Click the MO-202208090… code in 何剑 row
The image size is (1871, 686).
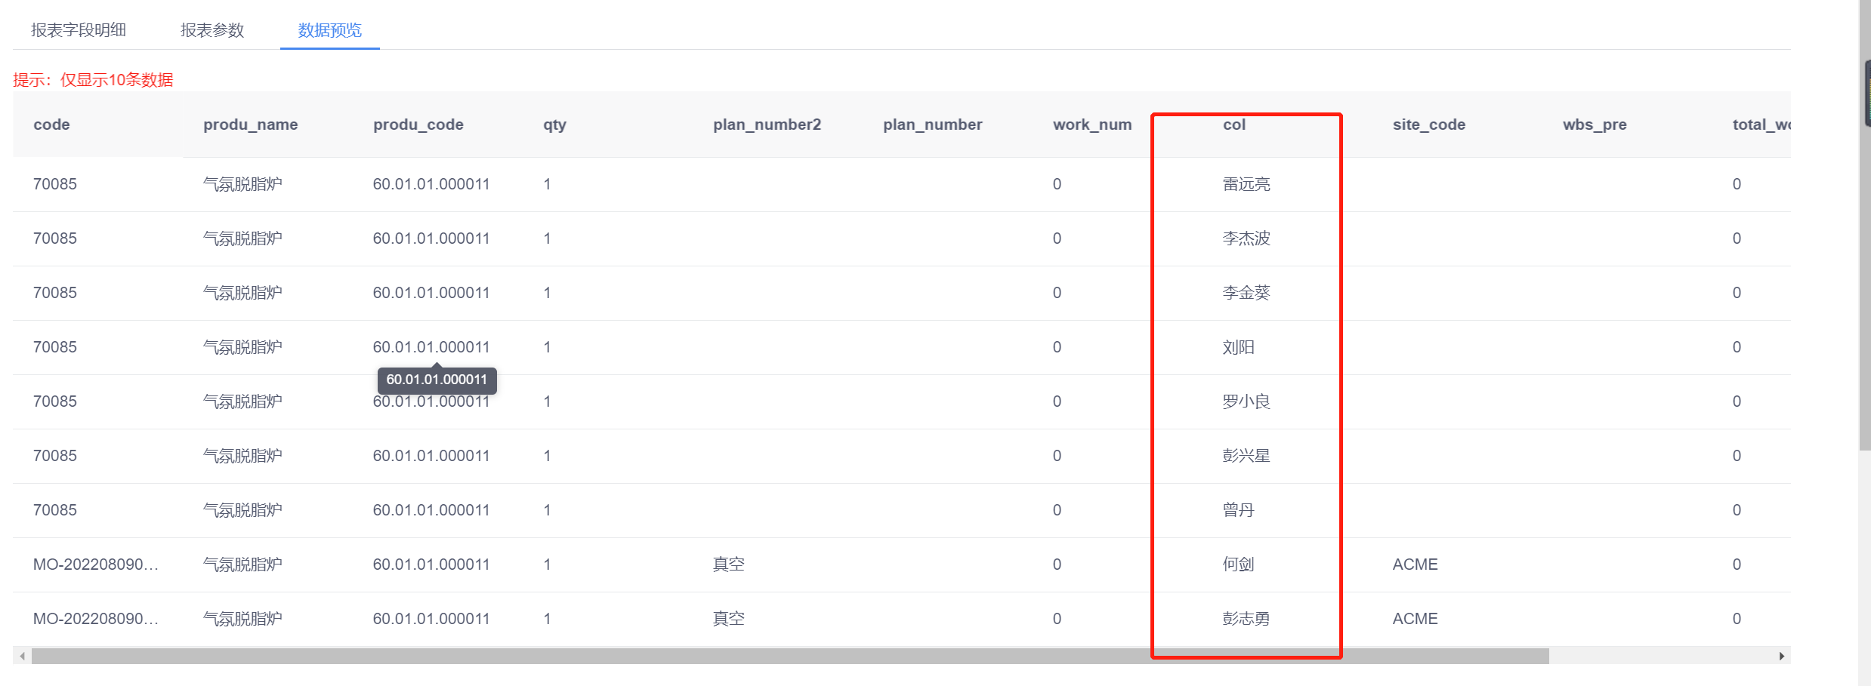(96, 564)
